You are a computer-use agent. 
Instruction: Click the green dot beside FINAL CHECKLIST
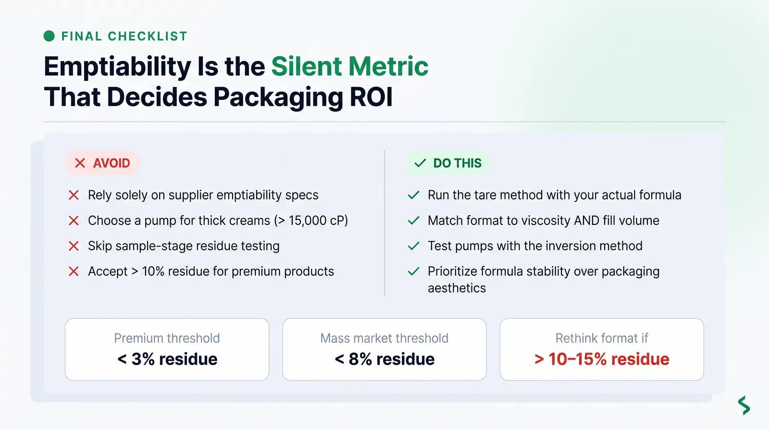(x=49, y=36)
